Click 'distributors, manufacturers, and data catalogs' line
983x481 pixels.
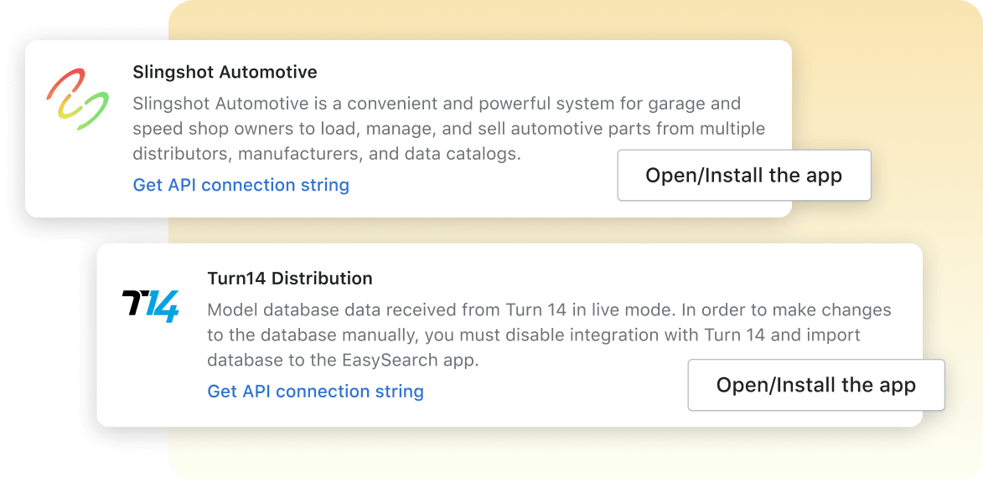tap(327, 154)
